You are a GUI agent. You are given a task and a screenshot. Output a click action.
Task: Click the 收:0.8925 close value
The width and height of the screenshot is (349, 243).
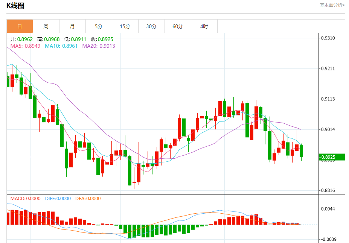pos(102,39)
